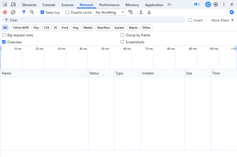237x157 pixels.
Task: Show more tabs with double chevron
Action: click(169, 5)
